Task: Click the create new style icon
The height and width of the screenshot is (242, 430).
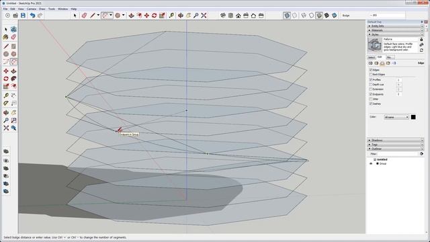Action: (421, 45)
